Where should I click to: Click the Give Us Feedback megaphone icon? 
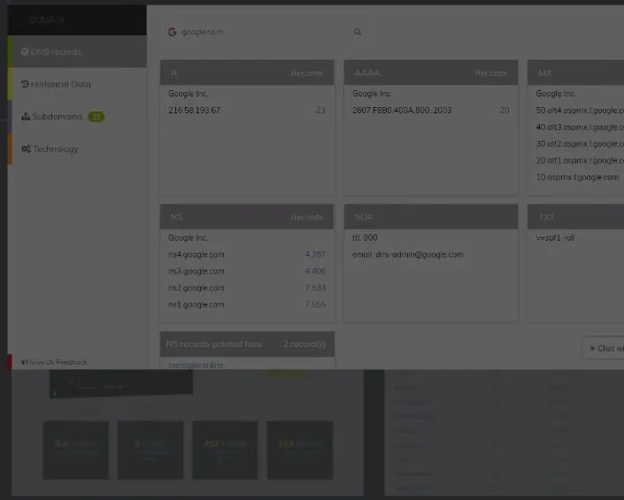pyautogui.click(x=25, y=362)
